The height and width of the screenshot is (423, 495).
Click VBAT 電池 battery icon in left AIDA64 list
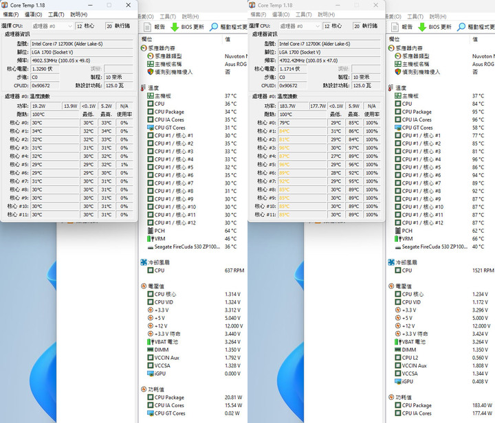pyautogui.click(x=151, y=342)
